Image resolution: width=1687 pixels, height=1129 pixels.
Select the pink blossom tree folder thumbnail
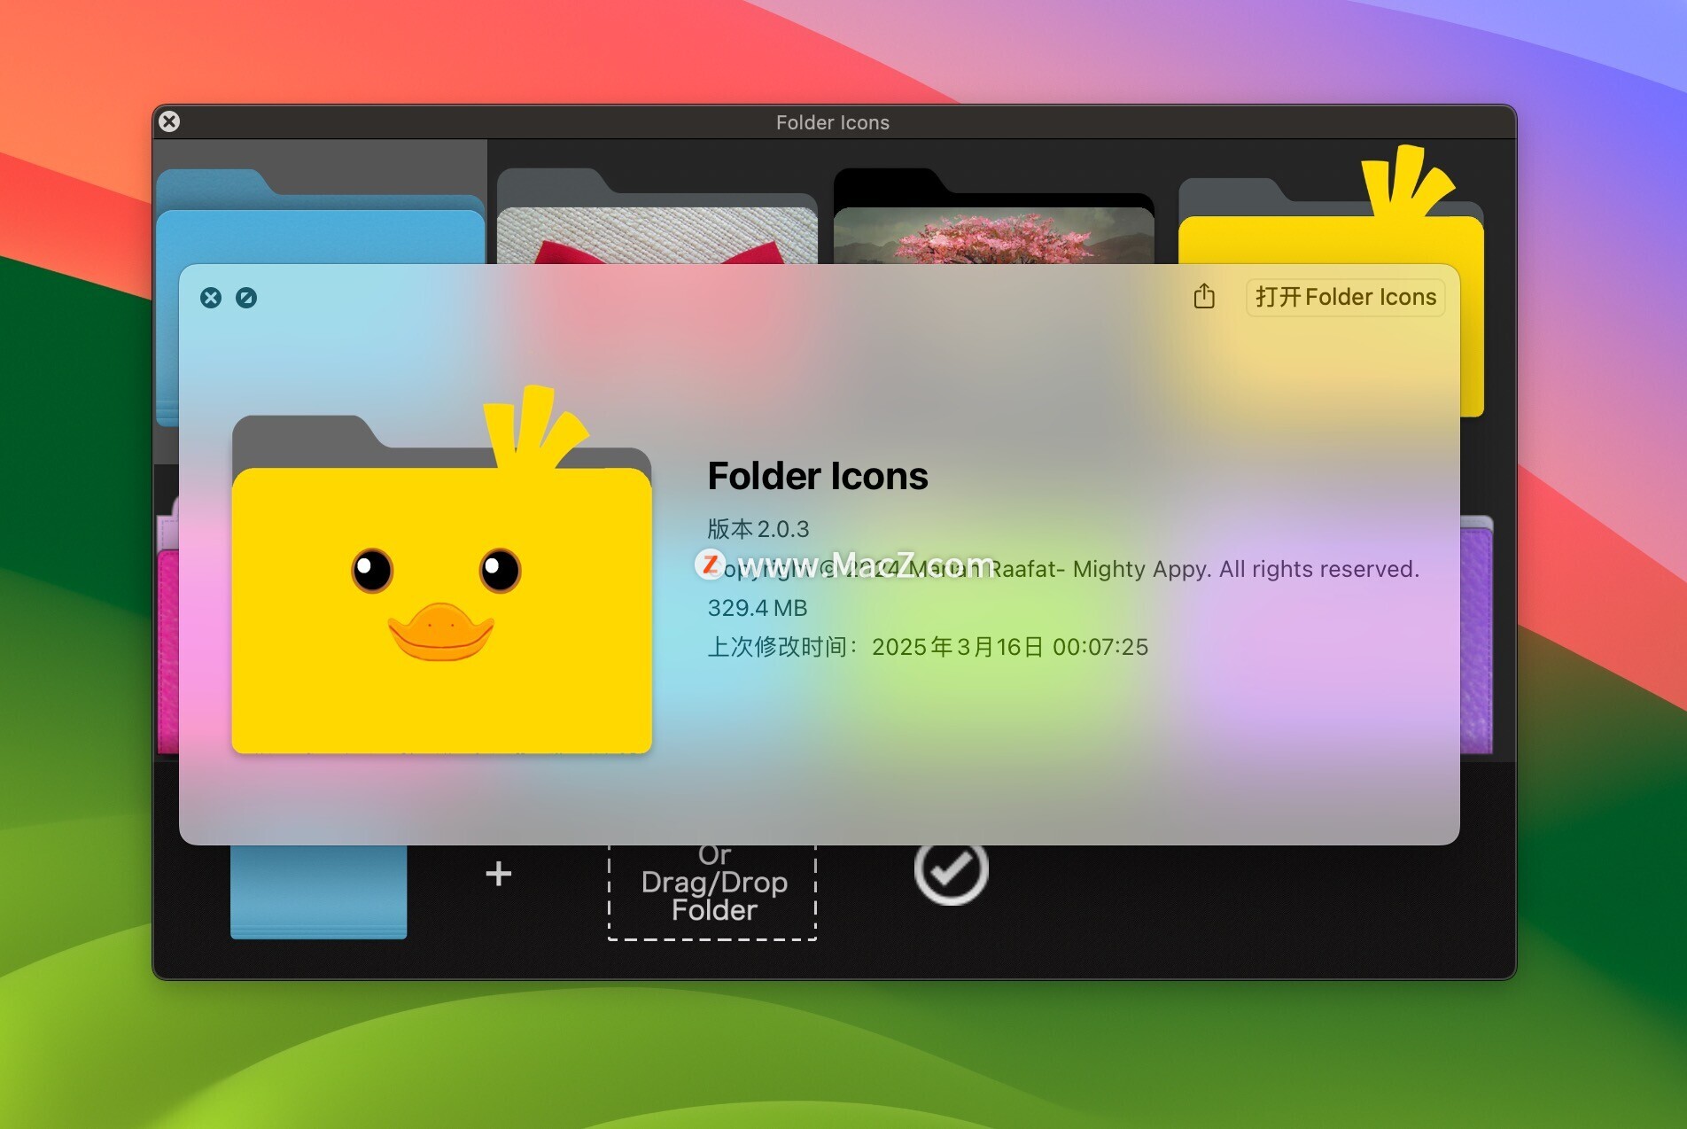(x=993, y=215)
